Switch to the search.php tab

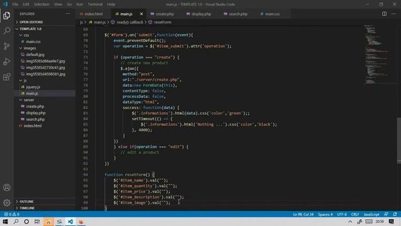237,14
